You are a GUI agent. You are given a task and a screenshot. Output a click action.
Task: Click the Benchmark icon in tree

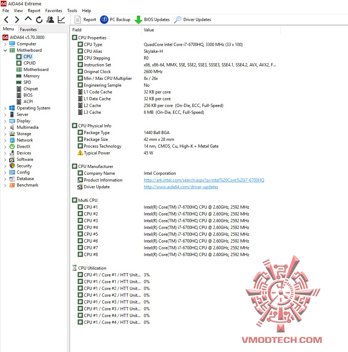coord(12,185)
